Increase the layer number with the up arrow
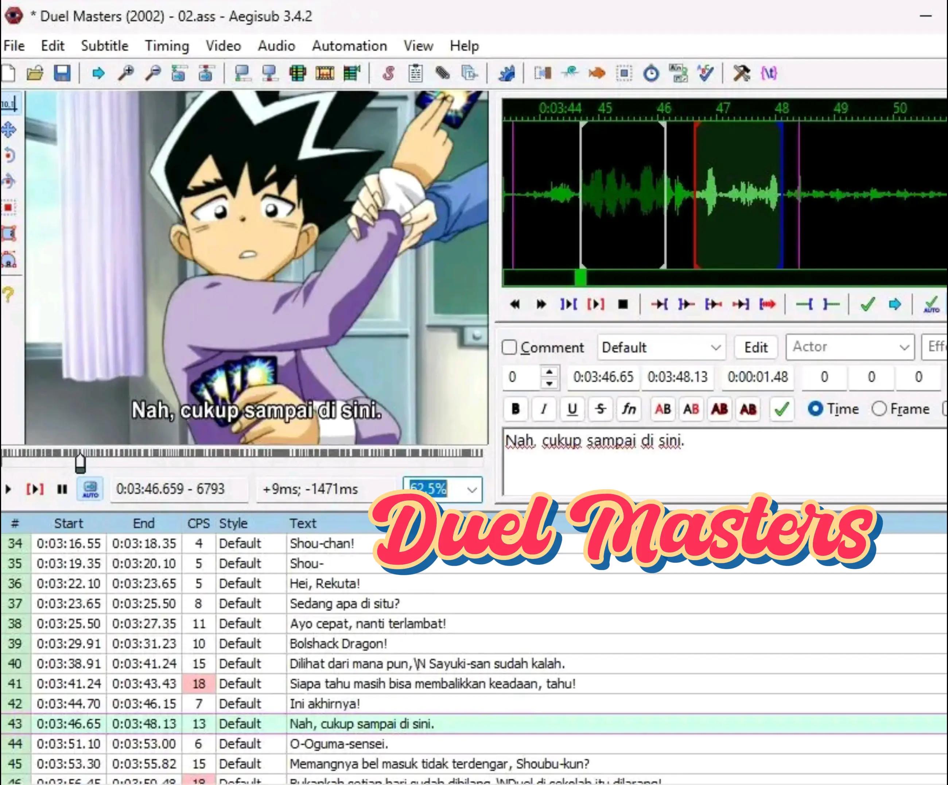The height and width of the screenshot is (785, 948). (x=549, y=372)
